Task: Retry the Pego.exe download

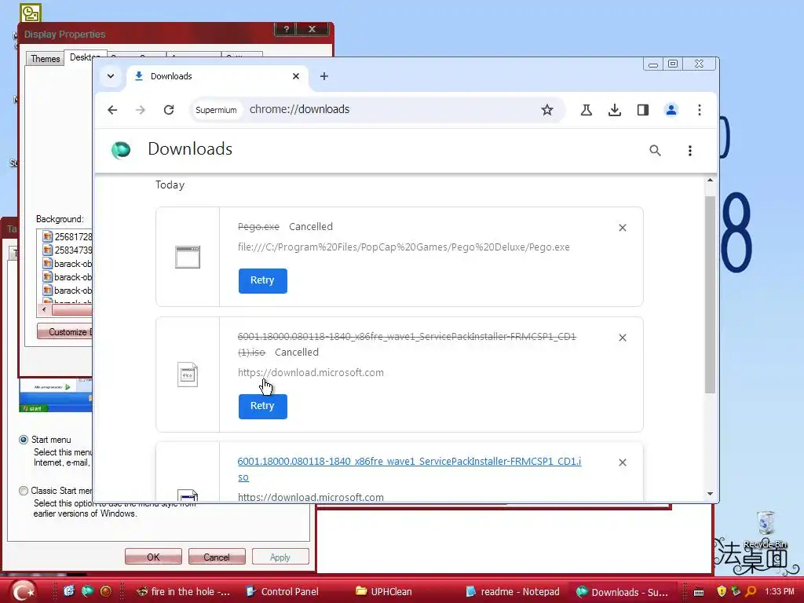Action: pyautogui.click(x=262, y=280)
